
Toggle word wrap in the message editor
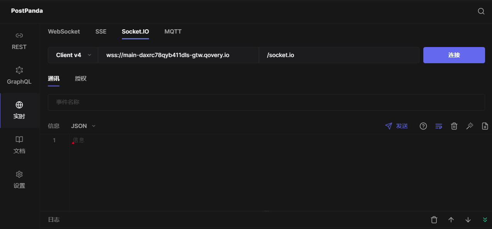tap(438, 126)
